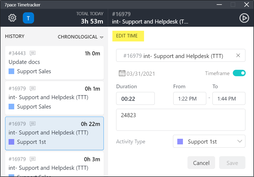
Task: Select the 0h 22m Support 1st history entry
Action: [54, 133]
